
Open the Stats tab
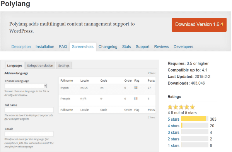[x=126, y=47]
